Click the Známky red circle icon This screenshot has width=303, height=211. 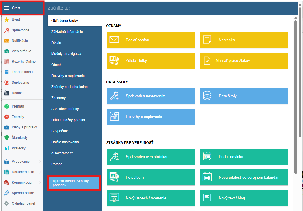coord(7,117)
